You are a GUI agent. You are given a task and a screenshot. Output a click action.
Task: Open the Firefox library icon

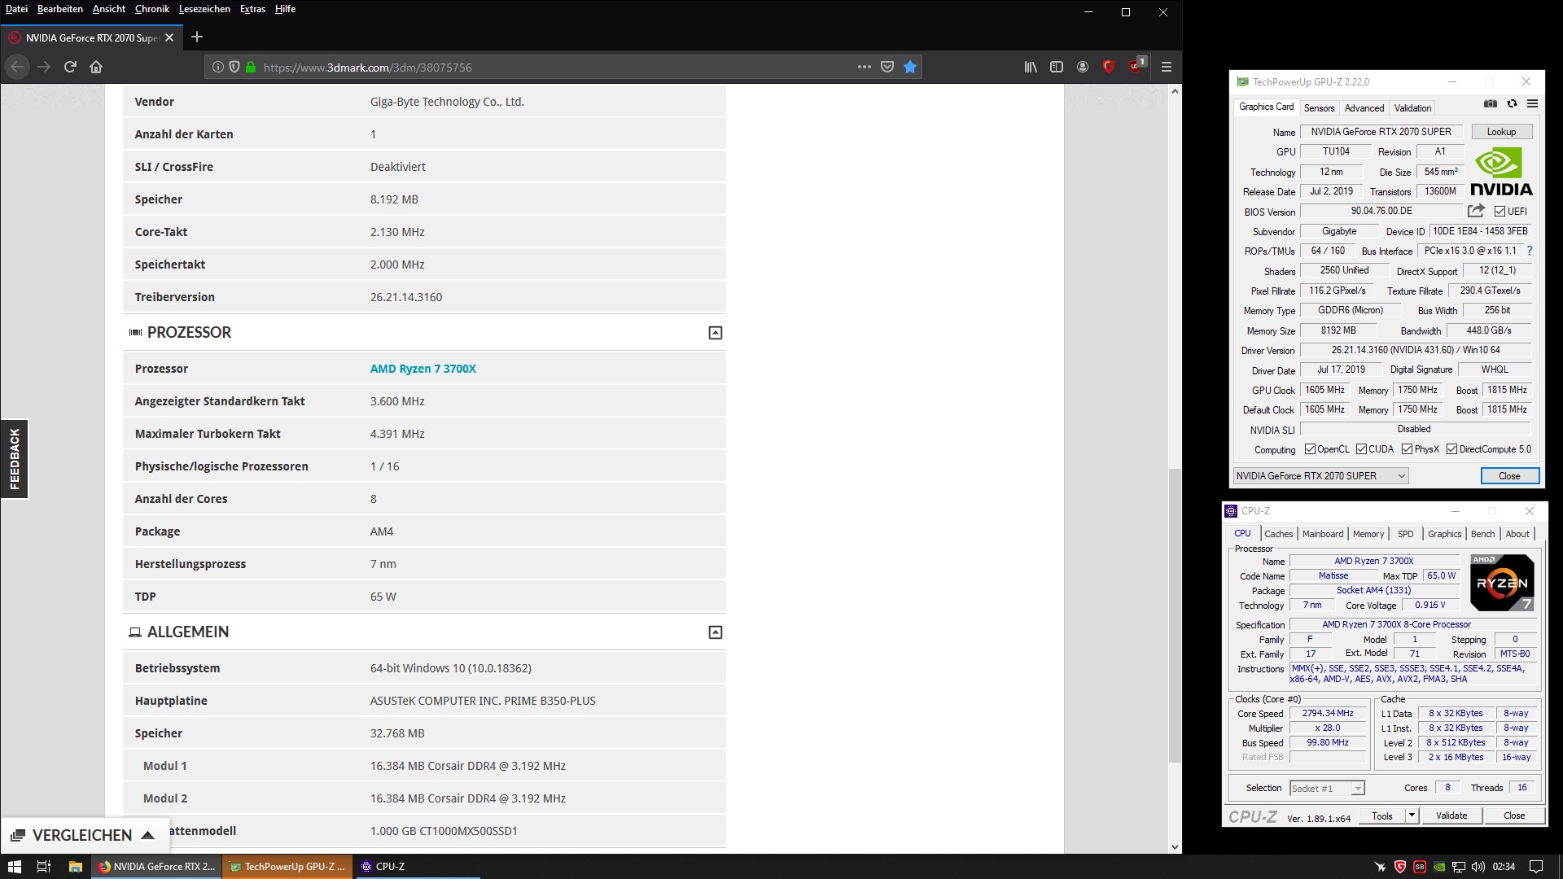[x=1031, y=68]
